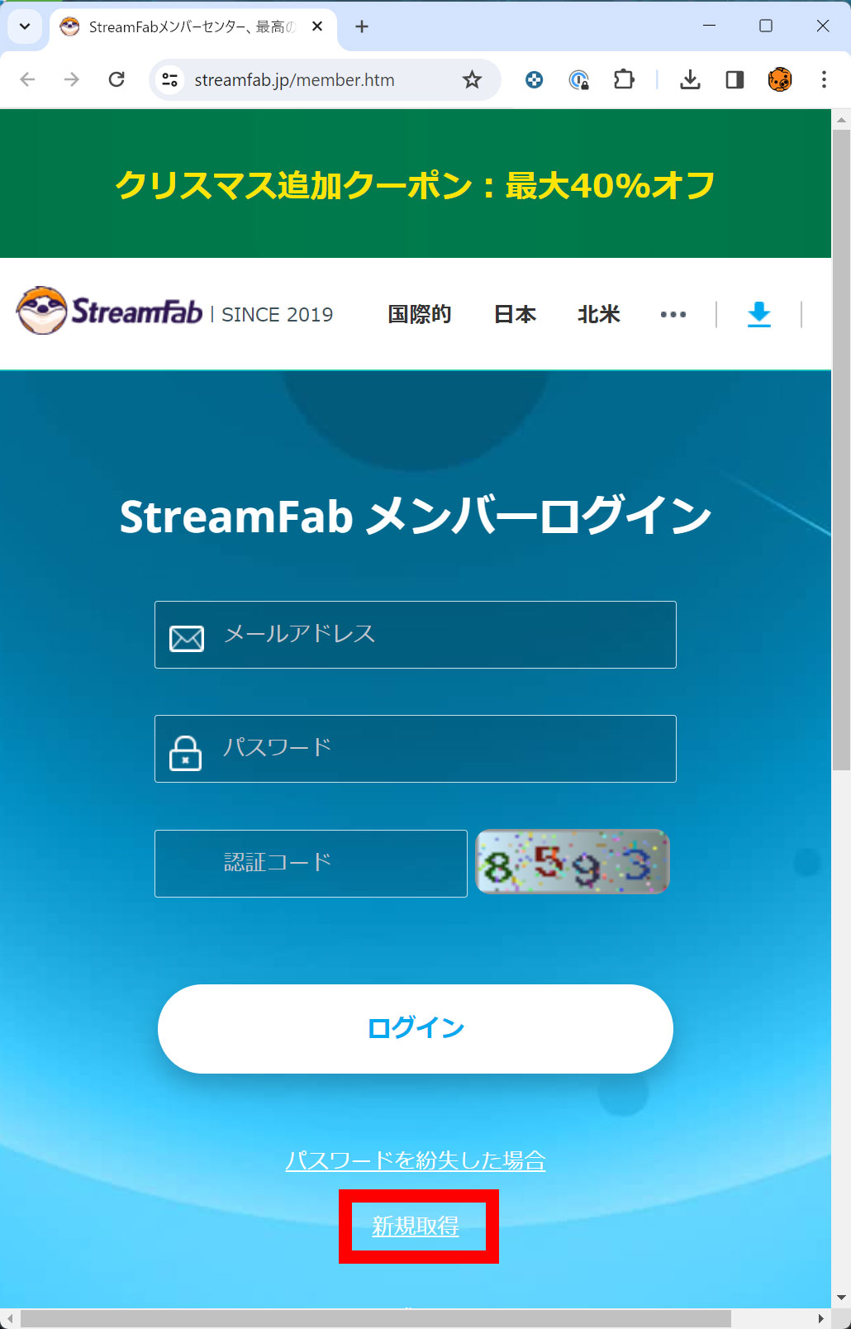Open the three-dots more navigation menu

tap(673, 315)
